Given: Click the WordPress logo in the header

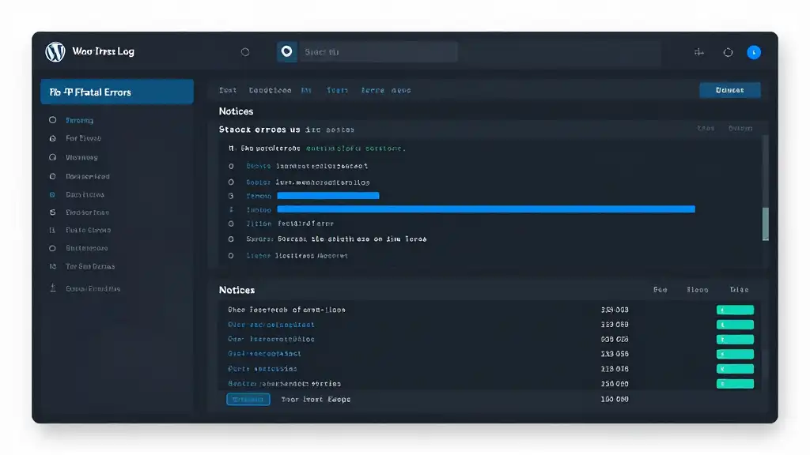Looking at the screenshot, I should click(55, 51).
